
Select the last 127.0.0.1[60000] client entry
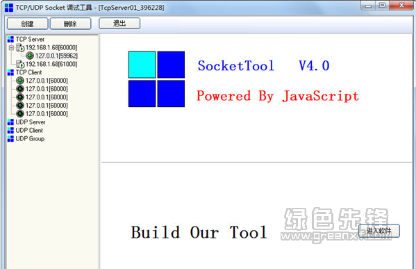click(47, 114)
